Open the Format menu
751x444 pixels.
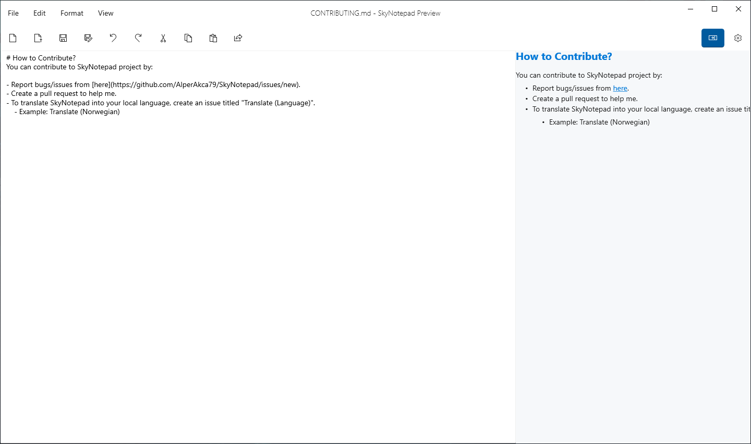pos(72,13)
